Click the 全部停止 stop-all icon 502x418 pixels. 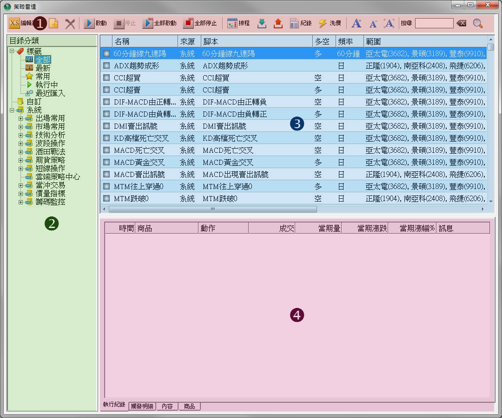[189, 23]
